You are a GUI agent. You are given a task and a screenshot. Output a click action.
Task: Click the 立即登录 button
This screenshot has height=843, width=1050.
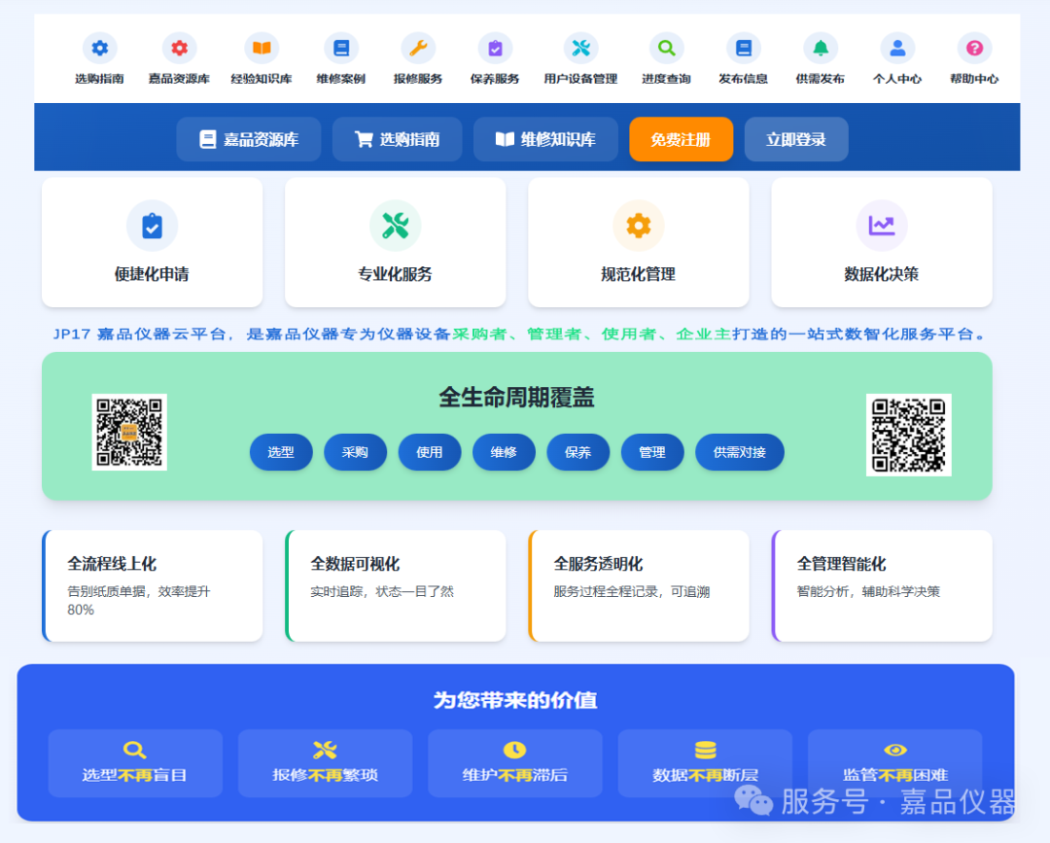(796, 139)
